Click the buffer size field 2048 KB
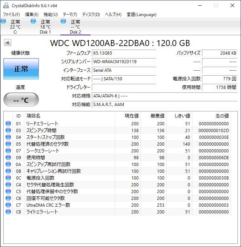The height and width of the screenshot is (247, 241). pyautogui.click(x=220, y=53)
